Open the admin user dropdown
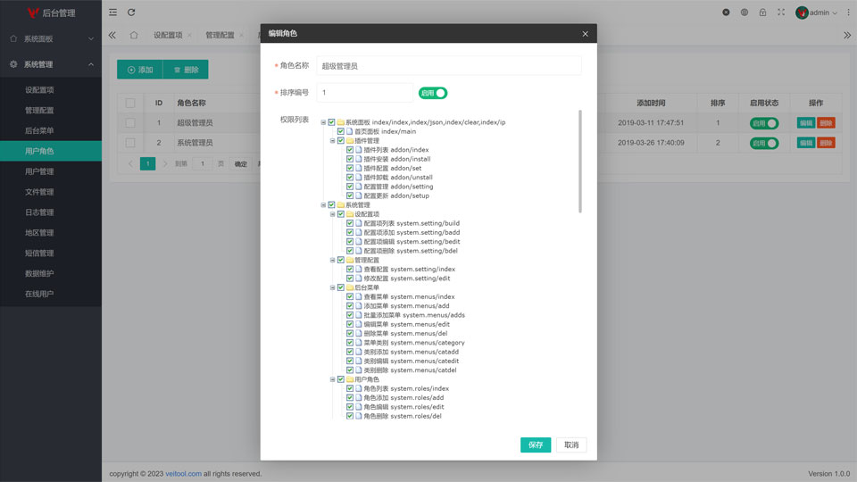This screenshot has height=482, width=857. (x=817, y=12)
